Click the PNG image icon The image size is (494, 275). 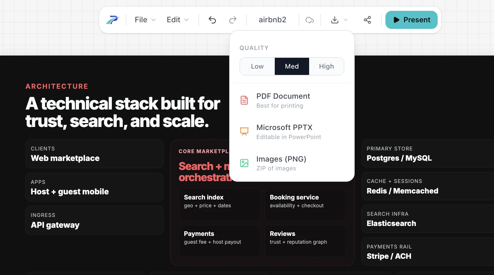(x=244, y=163)
